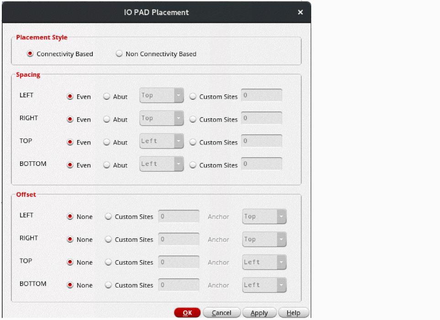Click the TOP spacing custom sites field
This screenshot has width=440, height=320.
[x=261, y=141]
